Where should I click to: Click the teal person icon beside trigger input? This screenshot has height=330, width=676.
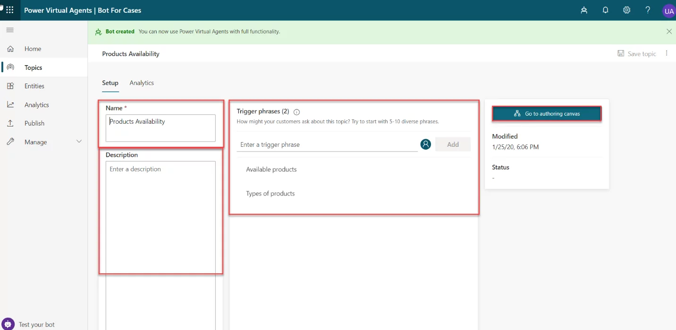(426, 144)
